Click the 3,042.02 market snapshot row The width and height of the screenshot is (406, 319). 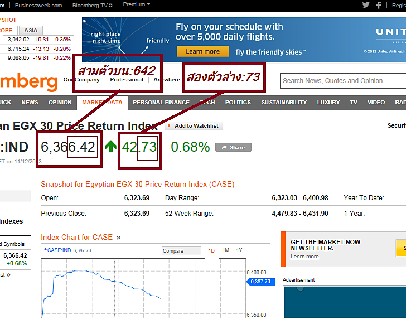click(36, 40)
